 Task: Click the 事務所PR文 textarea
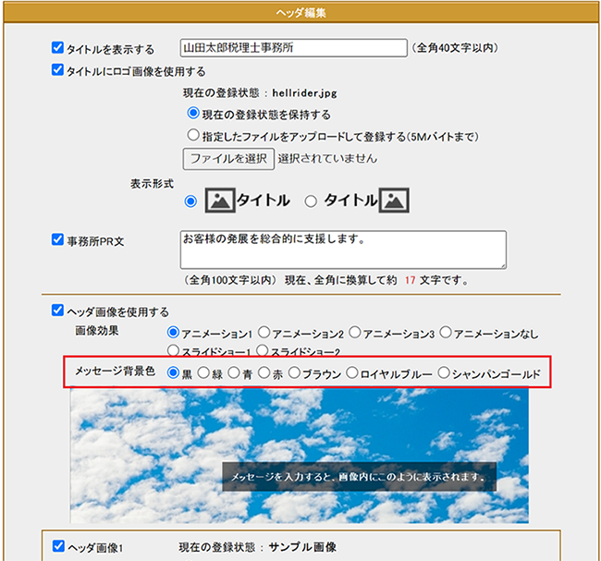343,250
